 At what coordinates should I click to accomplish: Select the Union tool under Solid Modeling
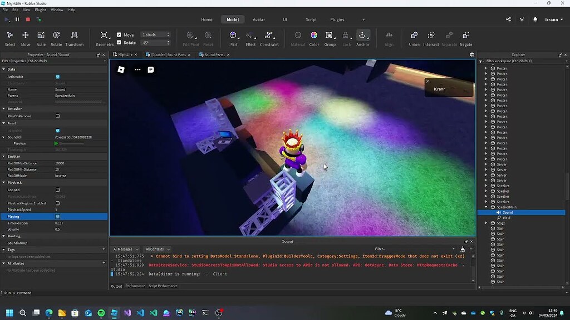414,36
